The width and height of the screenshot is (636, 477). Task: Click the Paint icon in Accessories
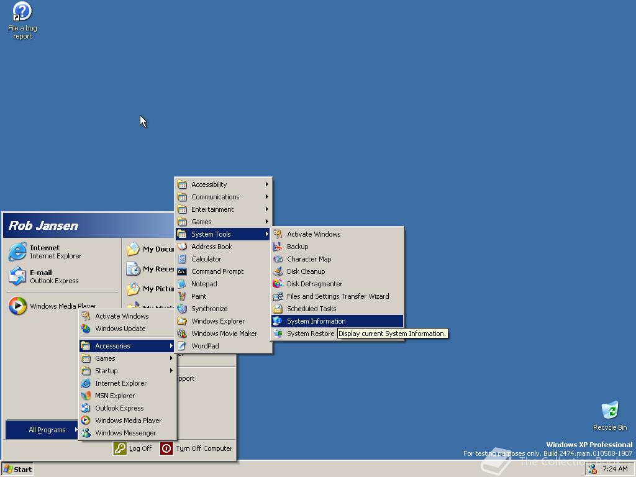coord(182,296)
